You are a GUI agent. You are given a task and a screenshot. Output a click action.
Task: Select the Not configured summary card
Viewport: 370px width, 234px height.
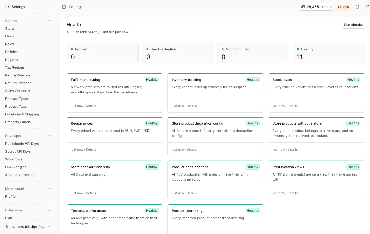point(253,53)
